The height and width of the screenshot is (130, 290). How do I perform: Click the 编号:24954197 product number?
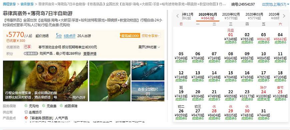(x=243, y=4)
